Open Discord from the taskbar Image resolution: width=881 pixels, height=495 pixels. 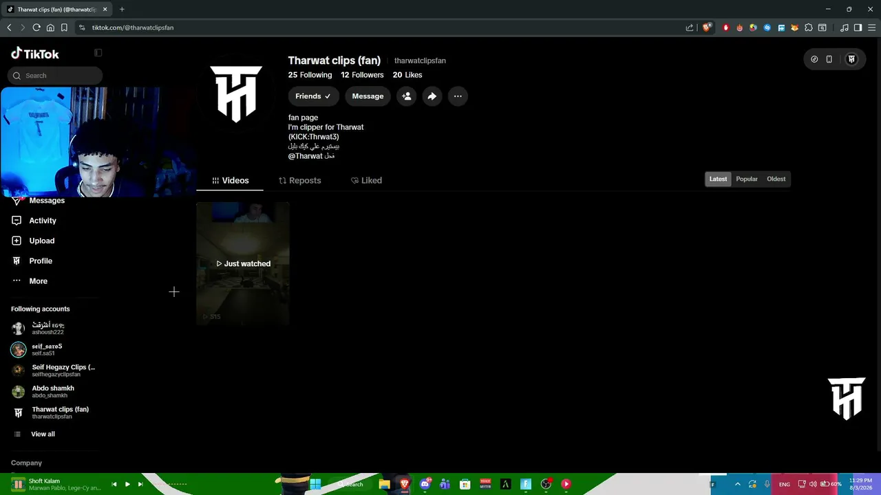tap(425, 484)
